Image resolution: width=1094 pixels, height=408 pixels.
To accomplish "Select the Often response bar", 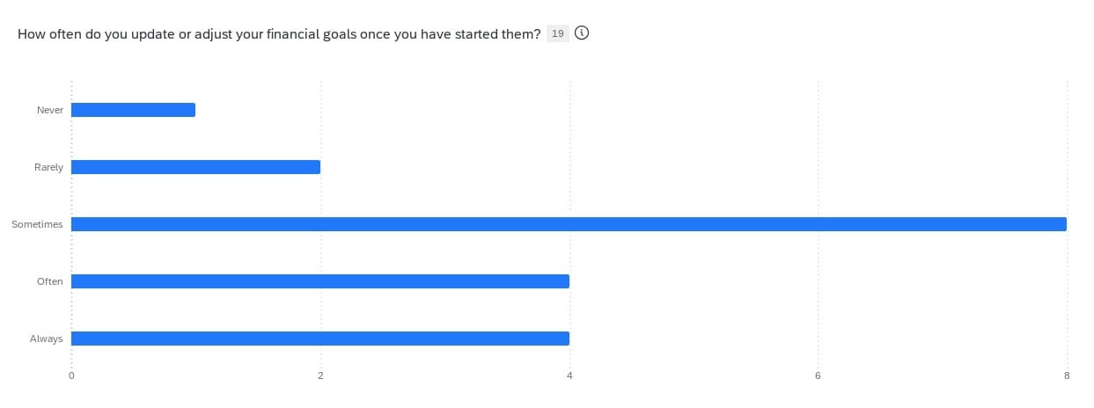I will click(x=320, y=281).
